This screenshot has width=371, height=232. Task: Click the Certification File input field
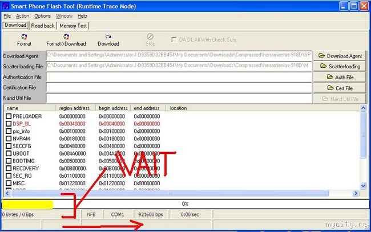click(x=179, y=87)
